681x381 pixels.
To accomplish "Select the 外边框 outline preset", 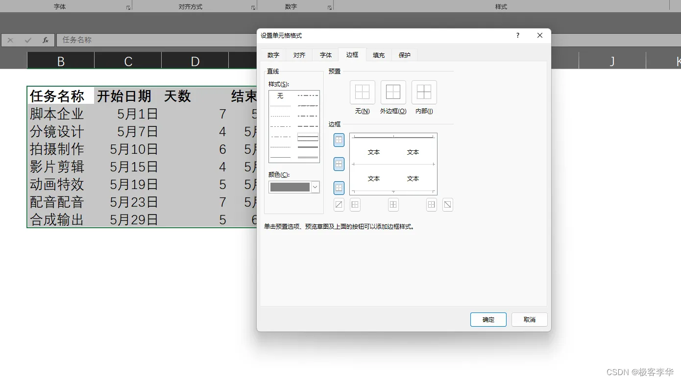I will [x=393, y=93].
